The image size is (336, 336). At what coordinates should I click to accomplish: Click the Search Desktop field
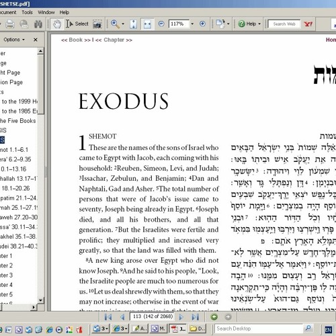tap(258, 329)
